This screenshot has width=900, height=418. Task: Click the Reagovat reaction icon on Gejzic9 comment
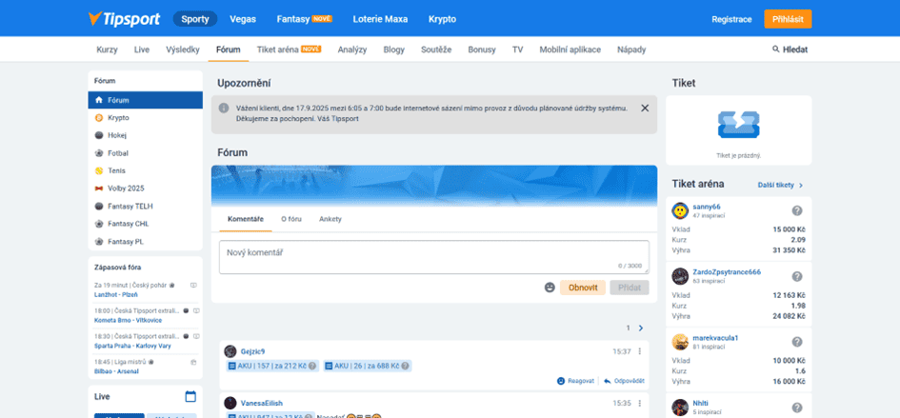(561, 381)
